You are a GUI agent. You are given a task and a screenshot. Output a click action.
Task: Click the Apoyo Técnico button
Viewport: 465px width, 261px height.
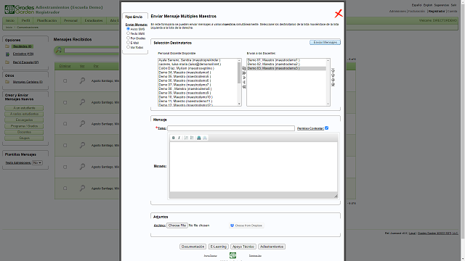pos(243,246)
